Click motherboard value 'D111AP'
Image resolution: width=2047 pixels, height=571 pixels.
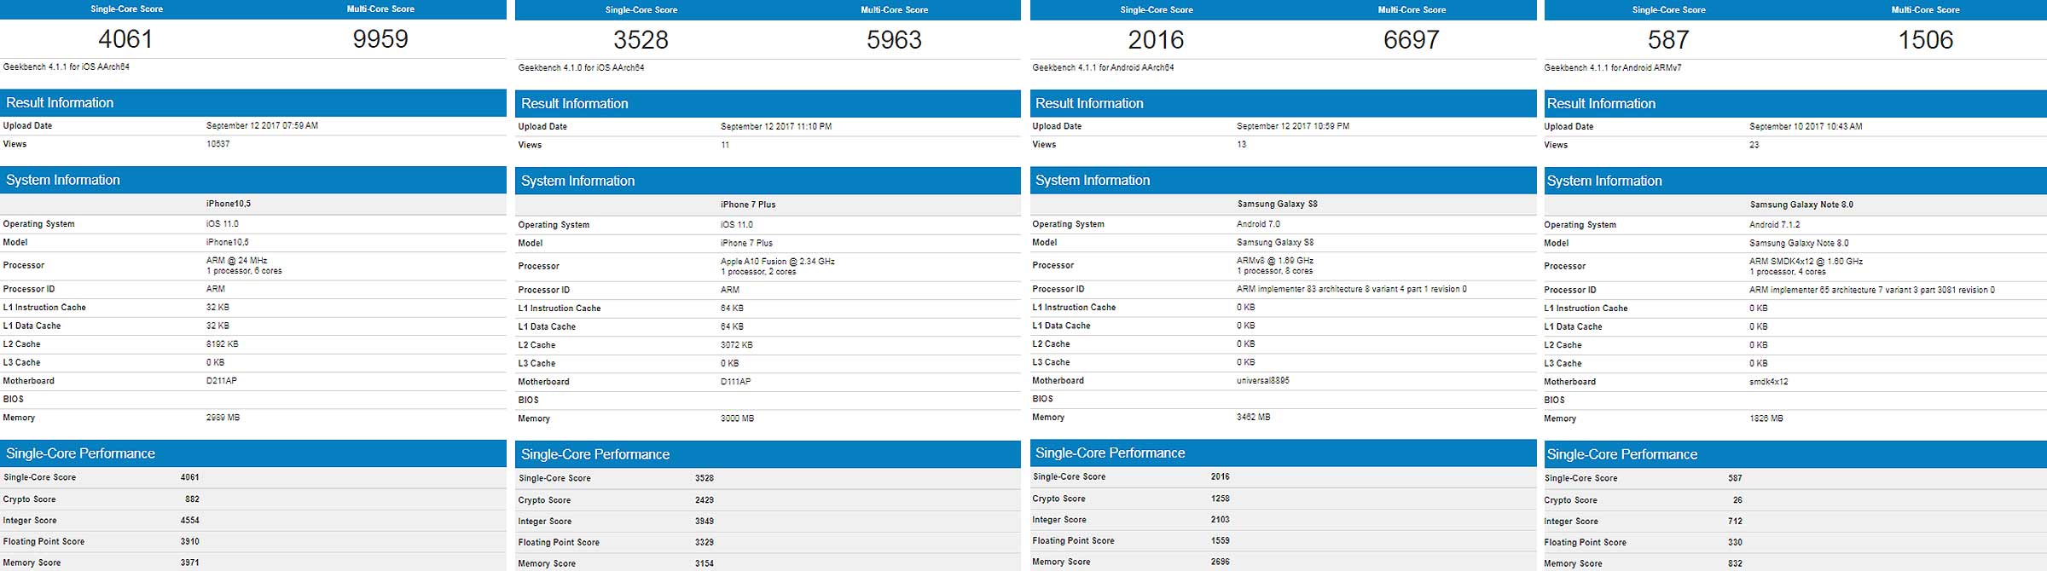pyautogui.click(x=735, y=382)
